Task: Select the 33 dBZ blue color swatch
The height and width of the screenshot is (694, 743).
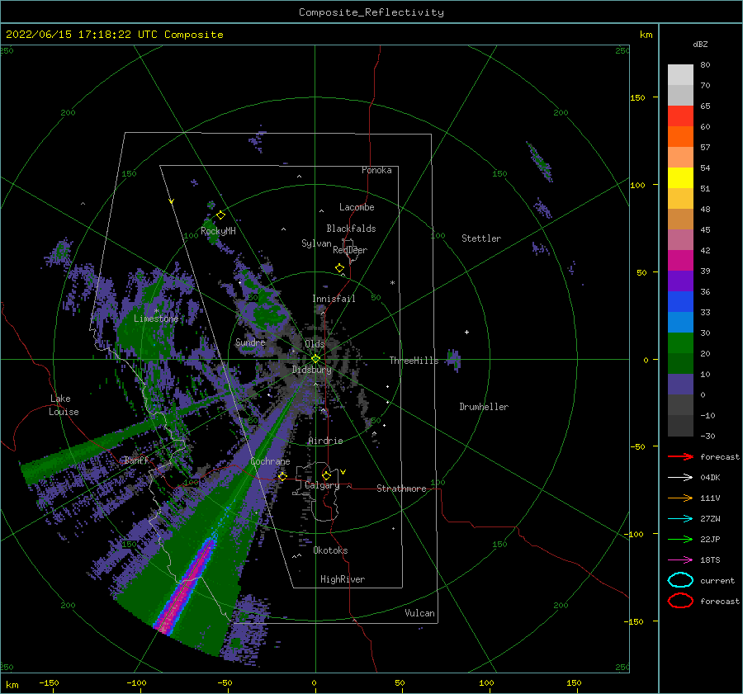Action: click(x=680, y=322)
